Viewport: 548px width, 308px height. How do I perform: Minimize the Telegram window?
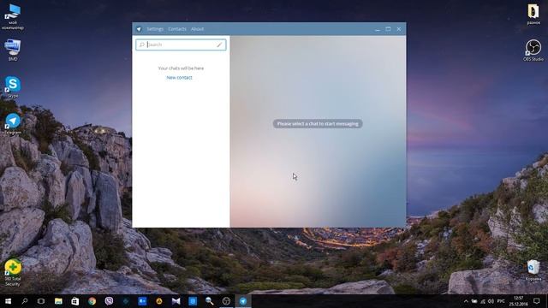pyautogui.click(x=378, y=29)
